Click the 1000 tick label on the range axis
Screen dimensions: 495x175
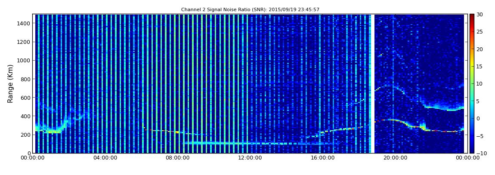point(24,61)
